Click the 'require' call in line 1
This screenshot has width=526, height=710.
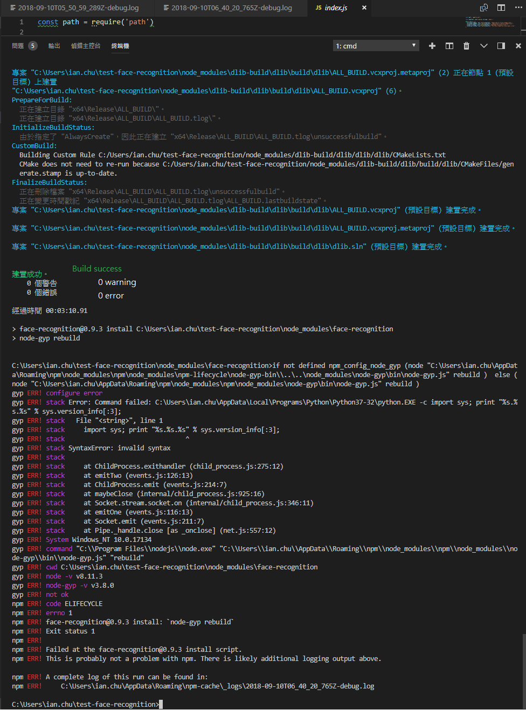[107, 22]
